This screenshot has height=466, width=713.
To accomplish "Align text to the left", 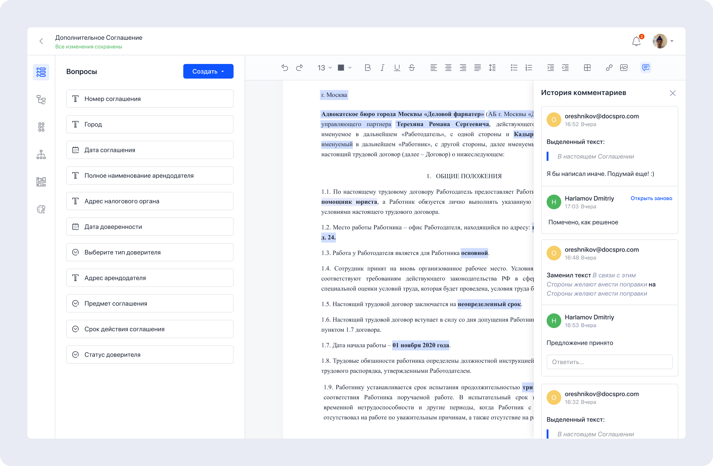I will (x=434, y=68).
